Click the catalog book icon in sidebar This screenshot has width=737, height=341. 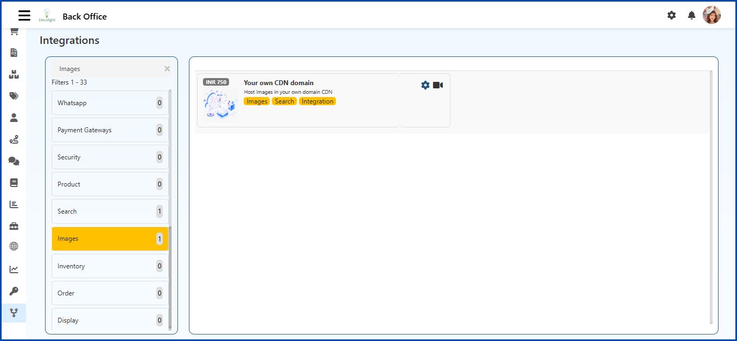click(x=14, y=183)
